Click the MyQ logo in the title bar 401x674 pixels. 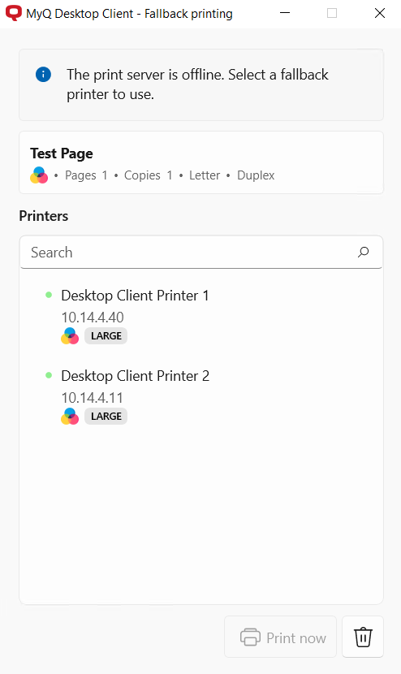13,13
